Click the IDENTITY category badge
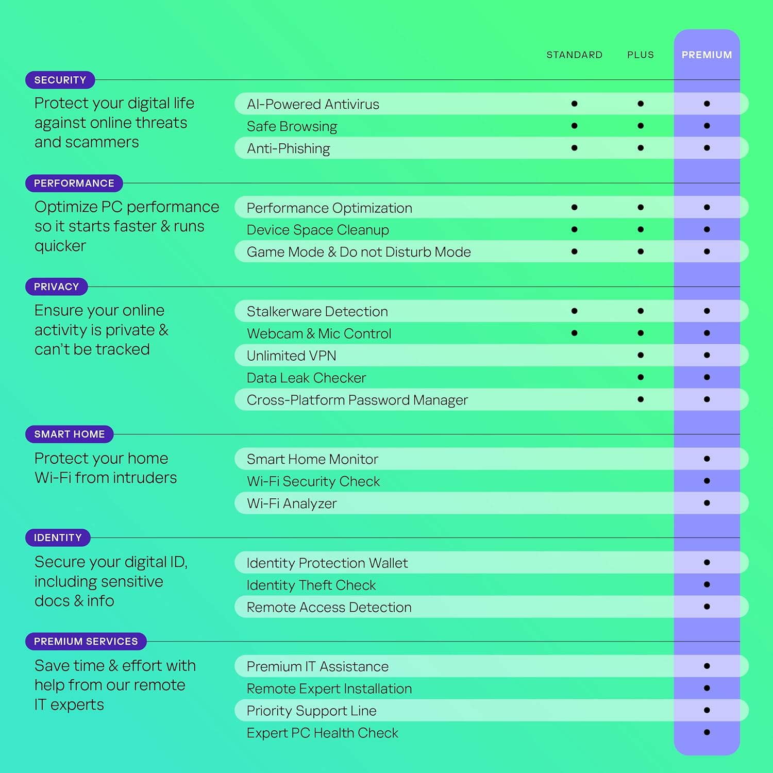The height and width of the screenshot is (773, 773). (x=58, y=537)
